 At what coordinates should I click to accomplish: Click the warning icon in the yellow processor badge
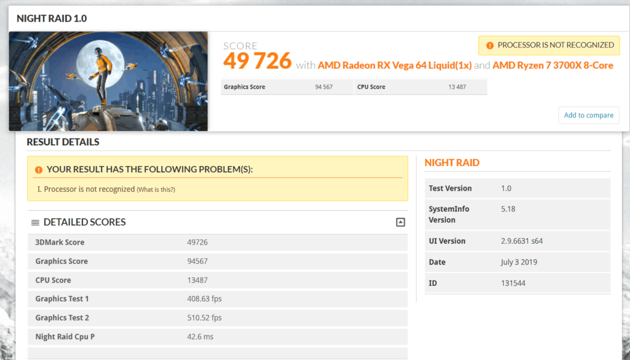[x=490, y=46]
